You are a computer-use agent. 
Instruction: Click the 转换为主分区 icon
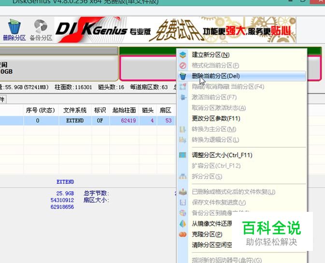(183, 129)
